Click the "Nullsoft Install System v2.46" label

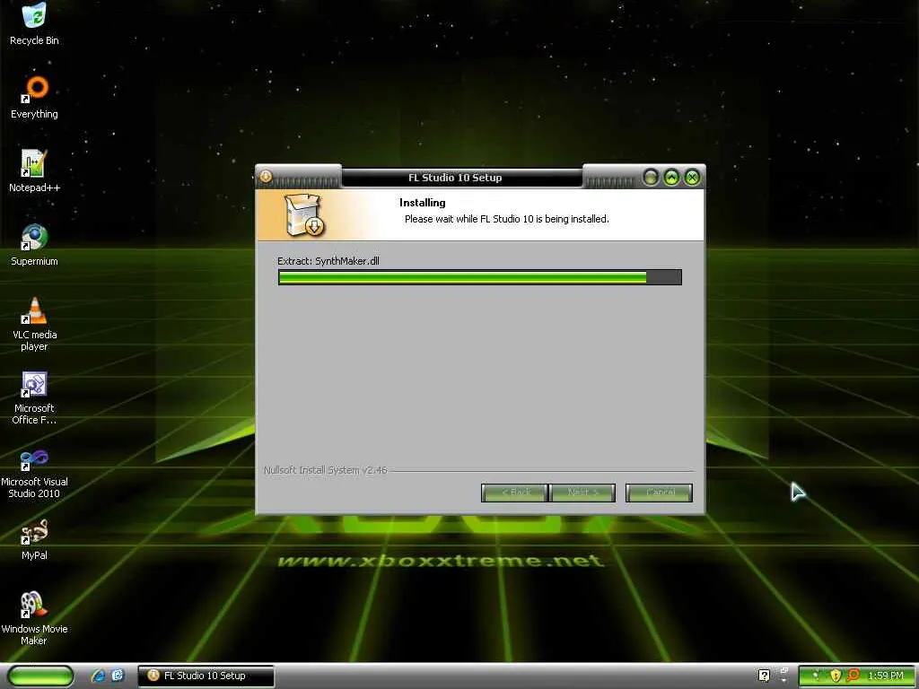[325, 470]
